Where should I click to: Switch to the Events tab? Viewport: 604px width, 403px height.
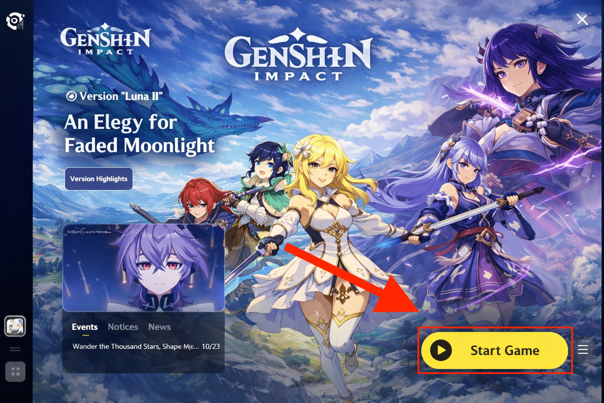click(x=85, y=327)
